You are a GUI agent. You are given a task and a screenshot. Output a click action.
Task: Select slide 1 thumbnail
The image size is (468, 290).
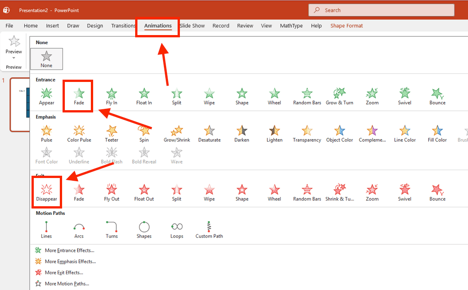20,104
